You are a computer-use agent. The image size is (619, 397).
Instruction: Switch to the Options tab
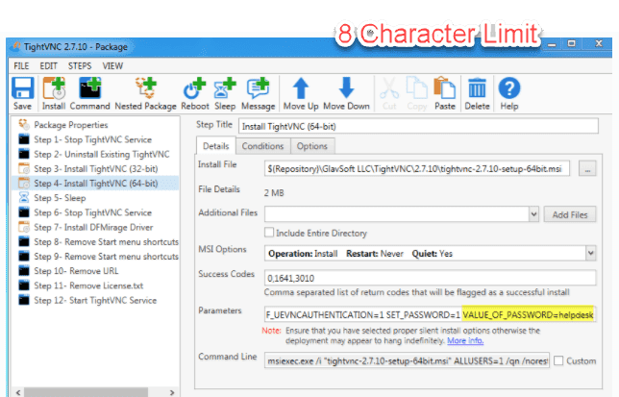pyautogui.click(x=311, y=146)
